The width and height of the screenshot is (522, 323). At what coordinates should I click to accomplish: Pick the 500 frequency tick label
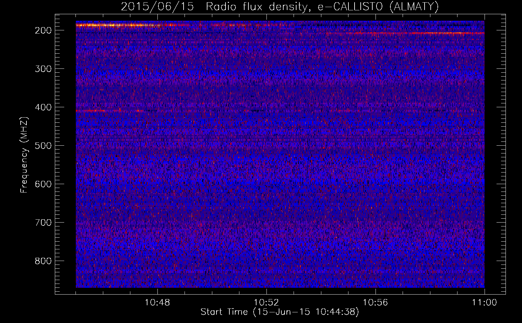[43, 146]
